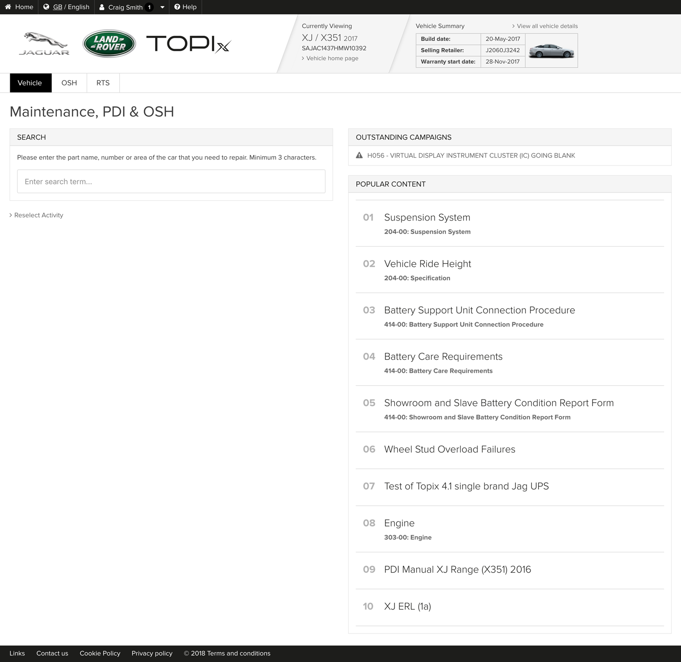Open Privacy policy footer link
Image resolution: width=681 pixels, height=662 pixels.
tap(152, 653)
